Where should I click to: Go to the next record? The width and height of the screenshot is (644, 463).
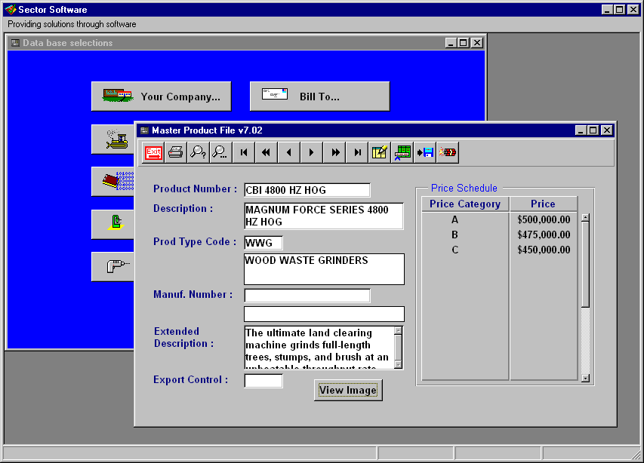pos(311,152)
